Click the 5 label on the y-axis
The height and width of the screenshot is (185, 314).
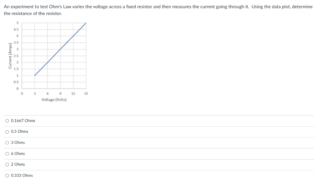17,23
